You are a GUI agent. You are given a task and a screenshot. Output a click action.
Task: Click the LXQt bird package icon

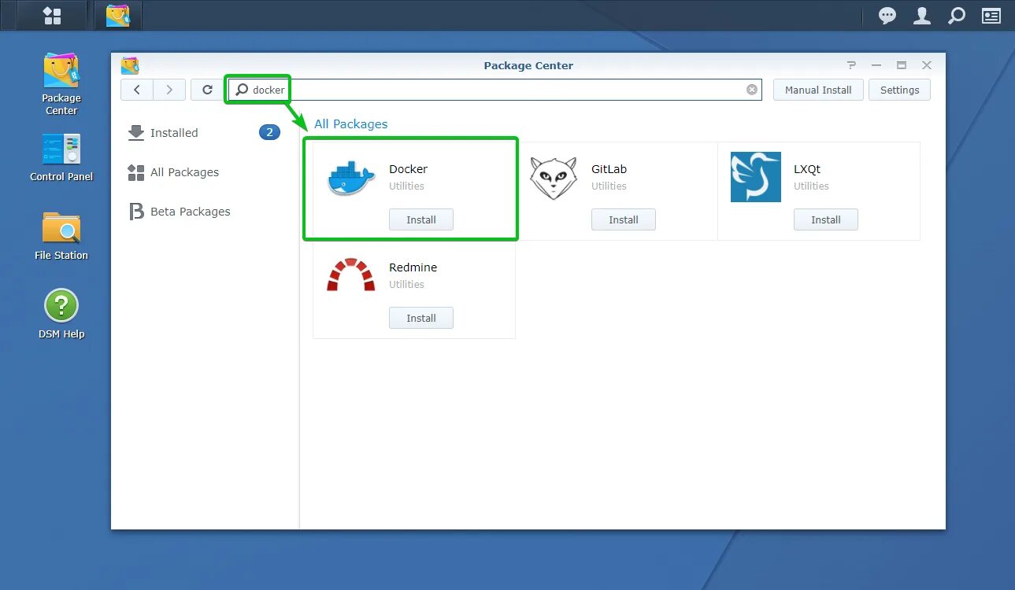756,177
